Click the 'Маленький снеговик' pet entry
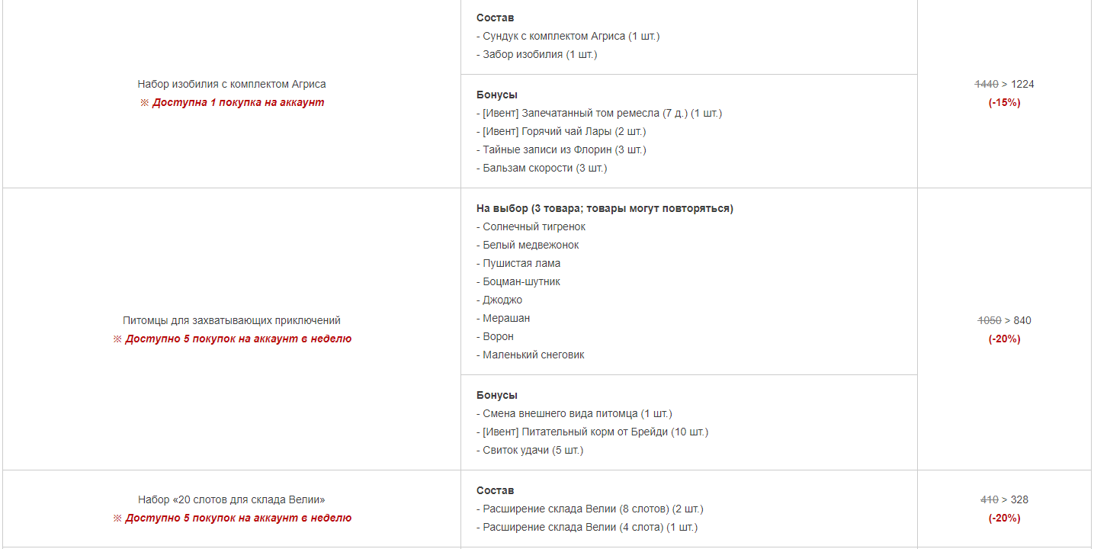1094x549 pixels. pyautogui.click(x=531, y=355)
